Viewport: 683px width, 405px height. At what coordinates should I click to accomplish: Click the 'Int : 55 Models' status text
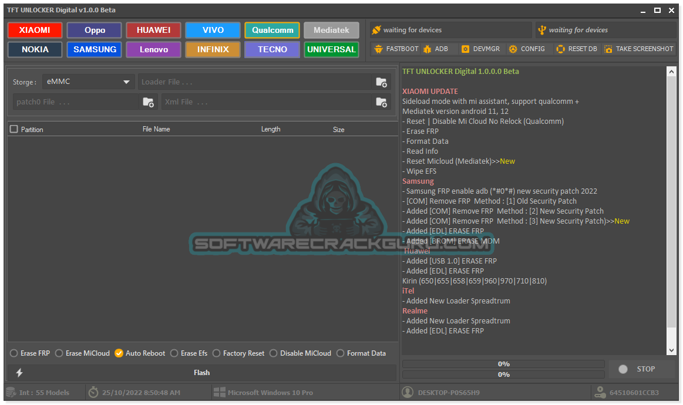click(x=44, y=392)
